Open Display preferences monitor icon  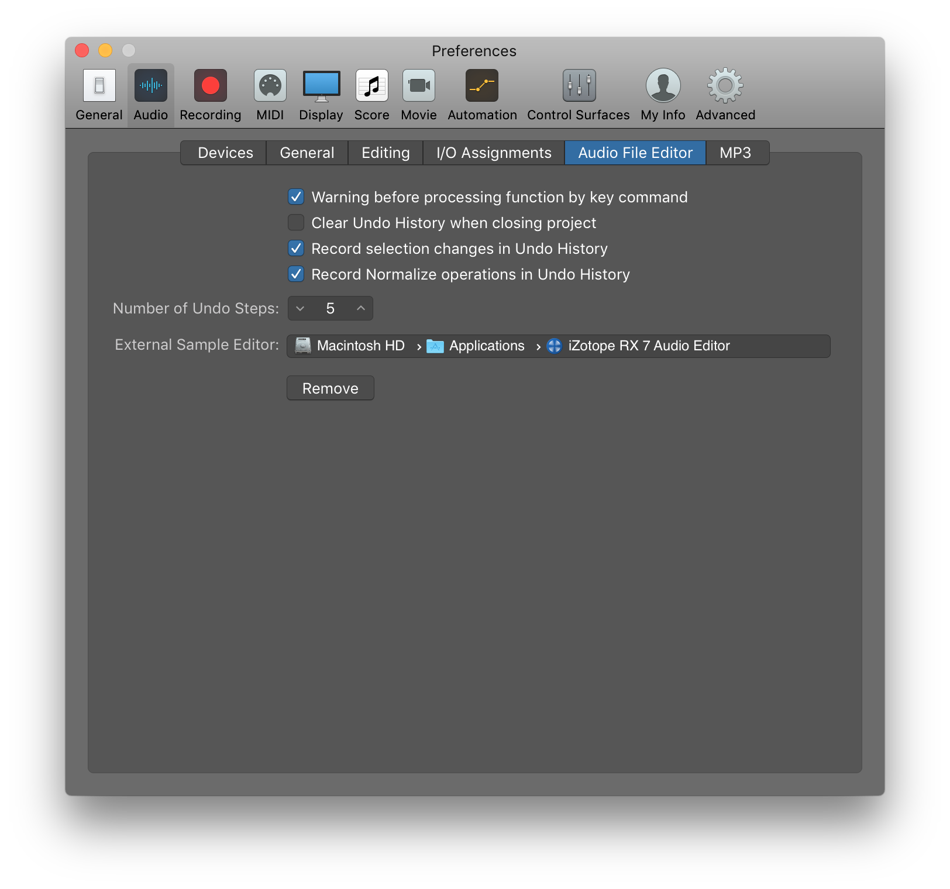point(321,85)
